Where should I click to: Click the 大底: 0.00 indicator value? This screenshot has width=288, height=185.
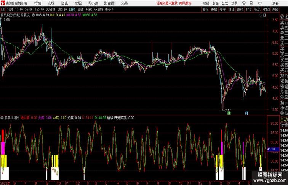45,118
